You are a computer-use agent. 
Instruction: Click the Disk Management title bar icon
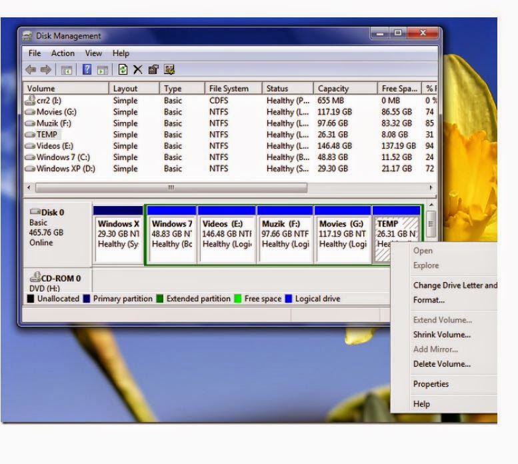tap(27, 36)
